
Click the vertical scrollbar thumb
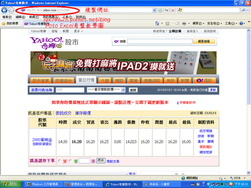point(248,69)
